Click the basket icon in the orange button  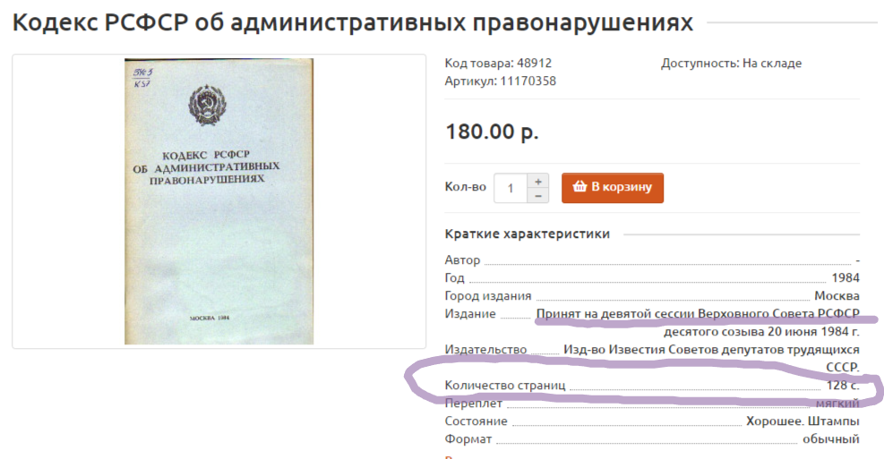[579, 186]
